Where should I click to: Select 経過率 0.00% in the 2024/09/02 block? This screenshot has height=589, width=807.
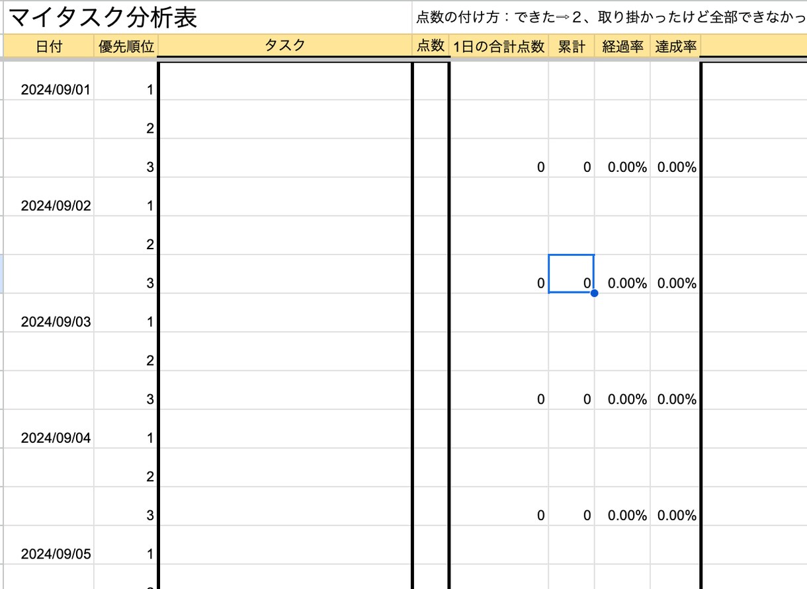622,274
